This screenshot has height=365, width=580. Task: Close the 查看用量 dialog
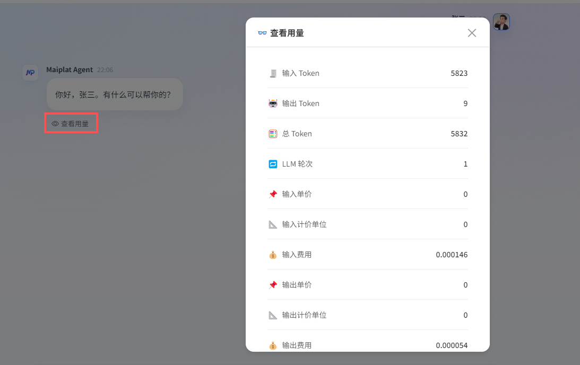(472, 33)
